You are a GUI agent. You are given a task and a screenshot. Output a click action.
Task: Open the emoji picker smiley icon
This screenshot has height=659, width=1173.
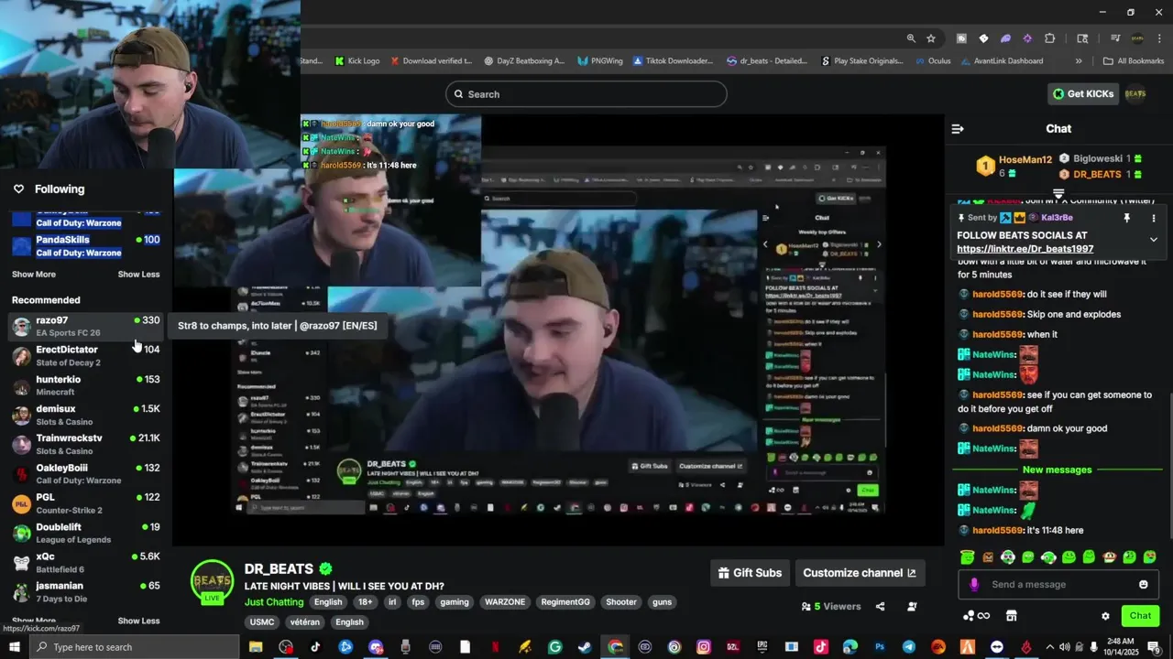(x=1143, y=584)
